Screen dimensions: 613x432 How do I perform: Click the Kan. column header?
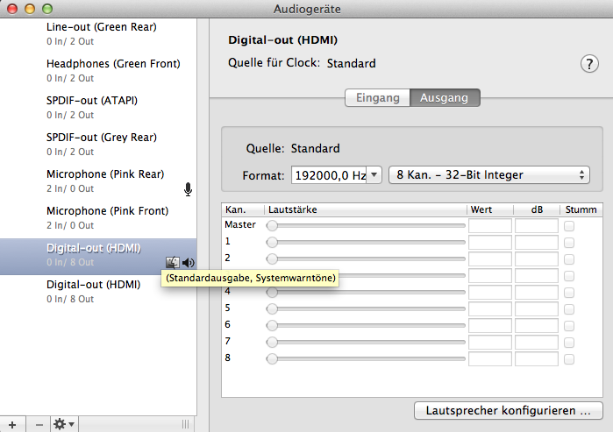coord(243,209)
